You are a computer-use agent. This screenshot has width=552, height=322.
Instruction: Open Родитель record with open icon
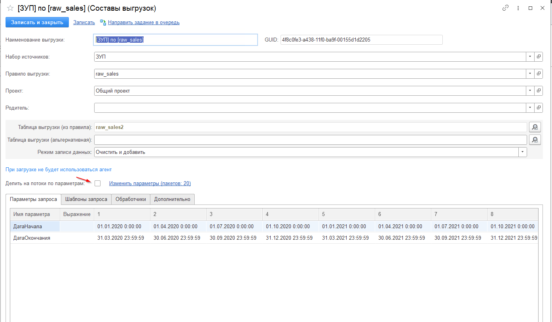click(x=539, y=108)
